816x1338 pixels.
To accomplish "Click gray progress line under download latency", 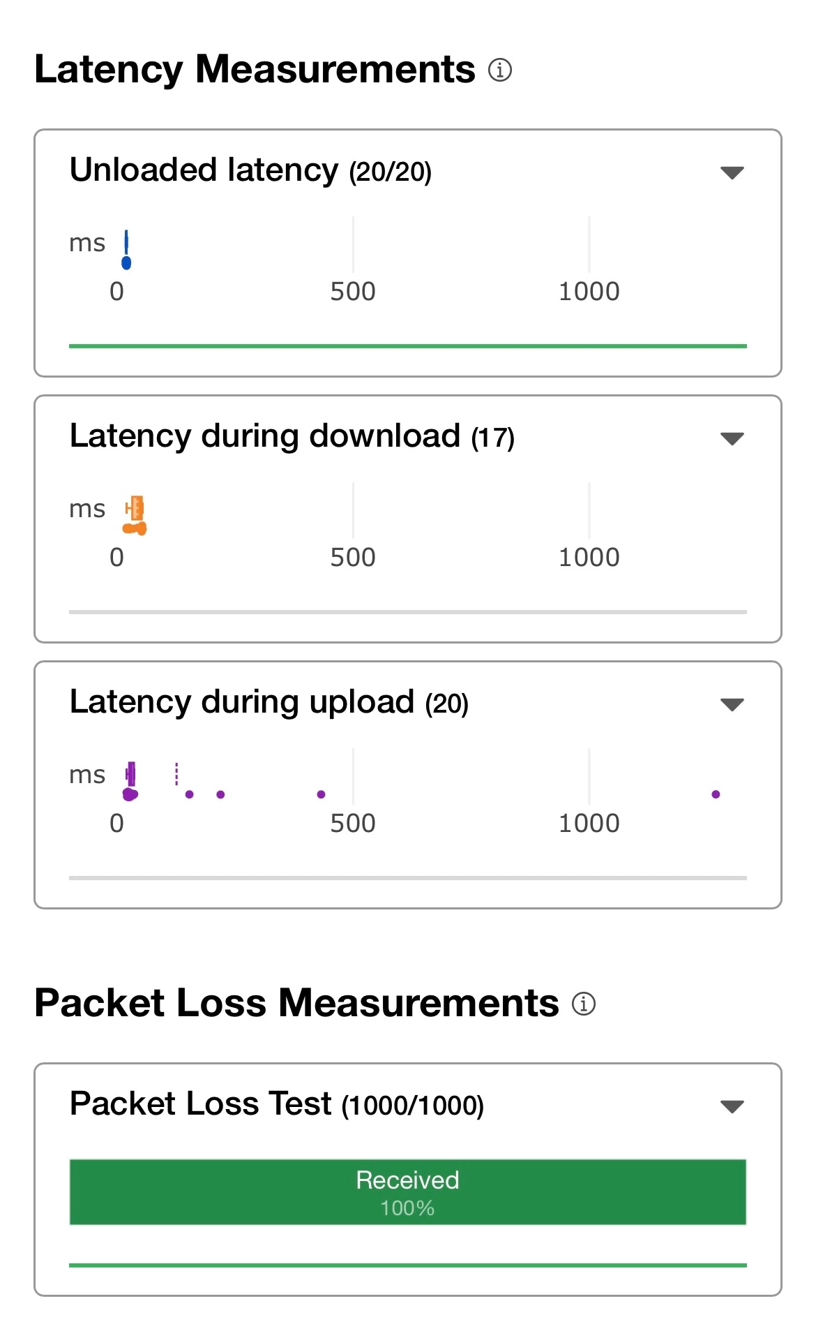I will (407, 612).
